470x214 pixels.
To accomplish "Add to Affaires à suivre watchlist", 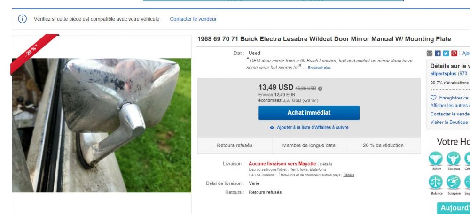I will coord(309,127).
